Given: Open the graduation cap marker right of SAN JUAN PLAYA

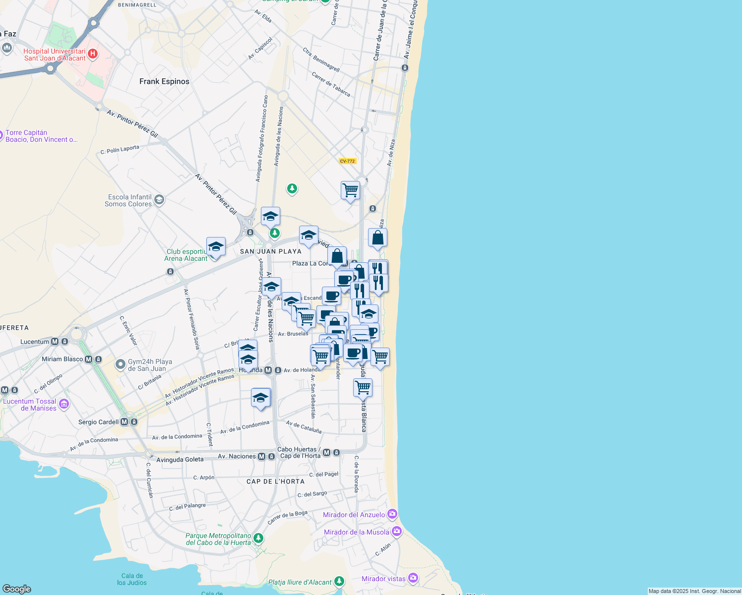Looking at the screenshot, I should pyautogui.click(x=309, y=236).
